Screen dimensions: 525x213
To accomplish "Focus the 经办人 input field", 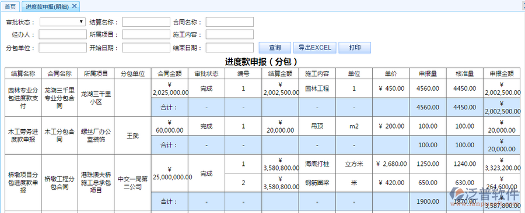I will point(62,34).
